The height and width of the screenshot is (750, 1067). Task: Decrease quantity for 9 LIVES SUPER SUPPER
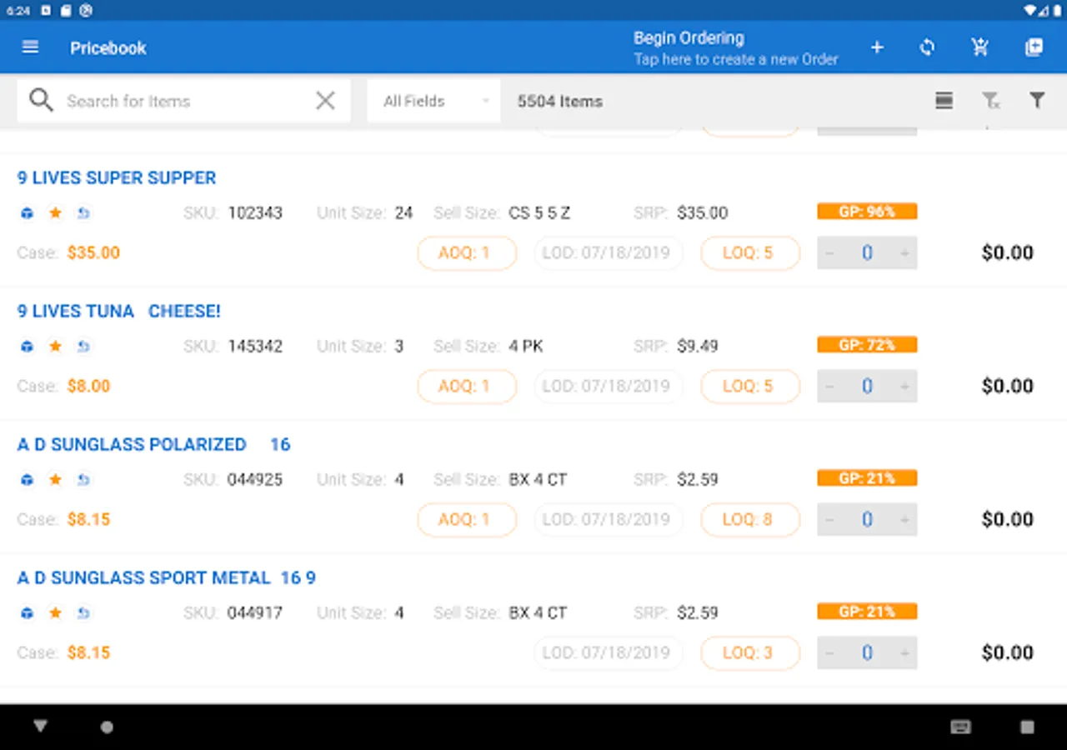(830, 252)
